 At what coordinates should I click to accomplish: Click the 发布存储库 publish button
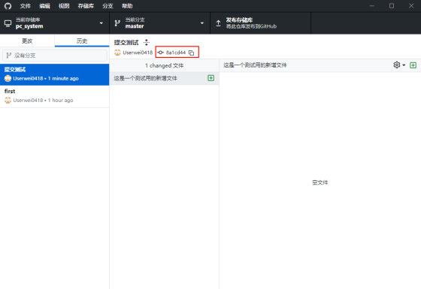pyautogui.click(x=260, y=23)
